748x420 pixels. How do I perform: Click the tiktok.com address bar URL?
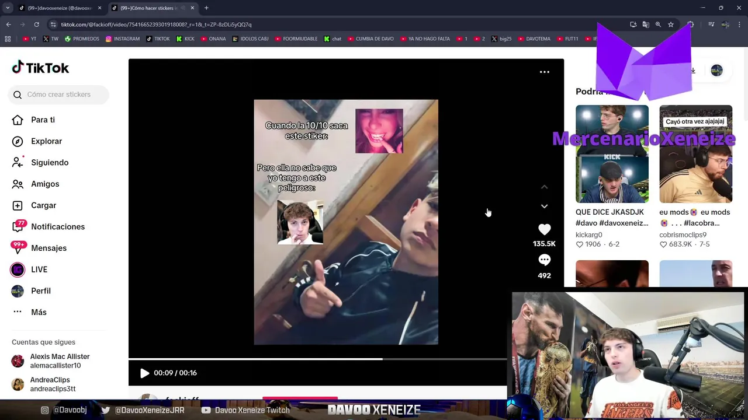[x=156, y=24]
